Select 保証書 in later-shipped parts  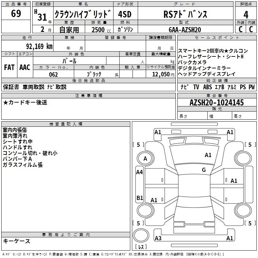pos(11,87)
